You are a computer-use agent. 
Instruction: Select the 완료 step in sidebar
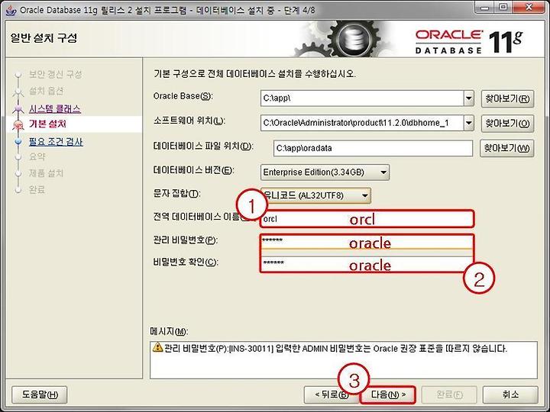[x=37, y=190]
